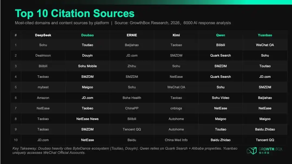The image size is (292, 164).
Task: Select the Qwen column header
Action: tap(221, 35)
